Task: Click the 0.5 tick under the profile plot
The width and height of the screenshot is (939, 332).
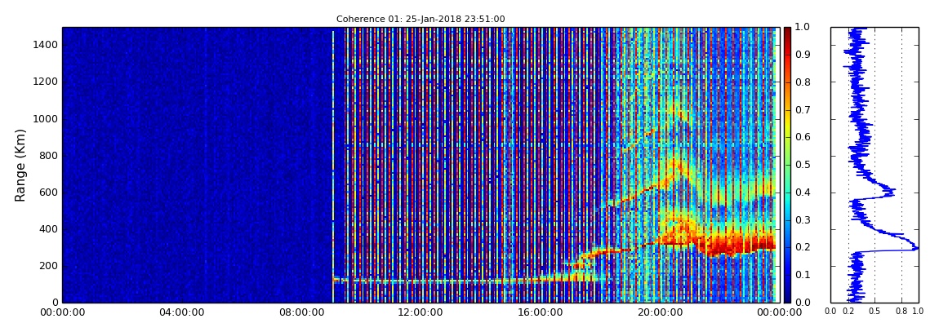Action: (875, 312)
